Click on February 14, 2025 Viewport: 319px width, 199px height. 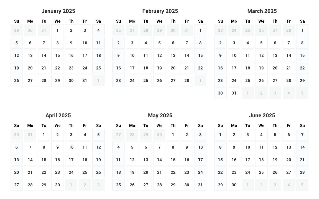point(187,55)
